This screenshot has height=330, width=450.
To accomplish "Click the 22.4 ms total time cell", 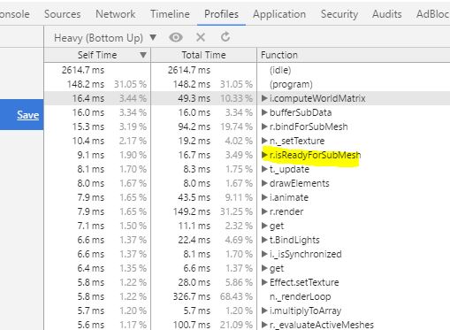I will coord(194,240).
